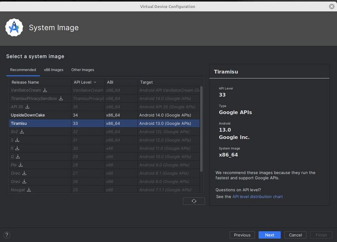Download the Nougat system image
The width and height of the screenshot is (337, 242).
(29, 190)
